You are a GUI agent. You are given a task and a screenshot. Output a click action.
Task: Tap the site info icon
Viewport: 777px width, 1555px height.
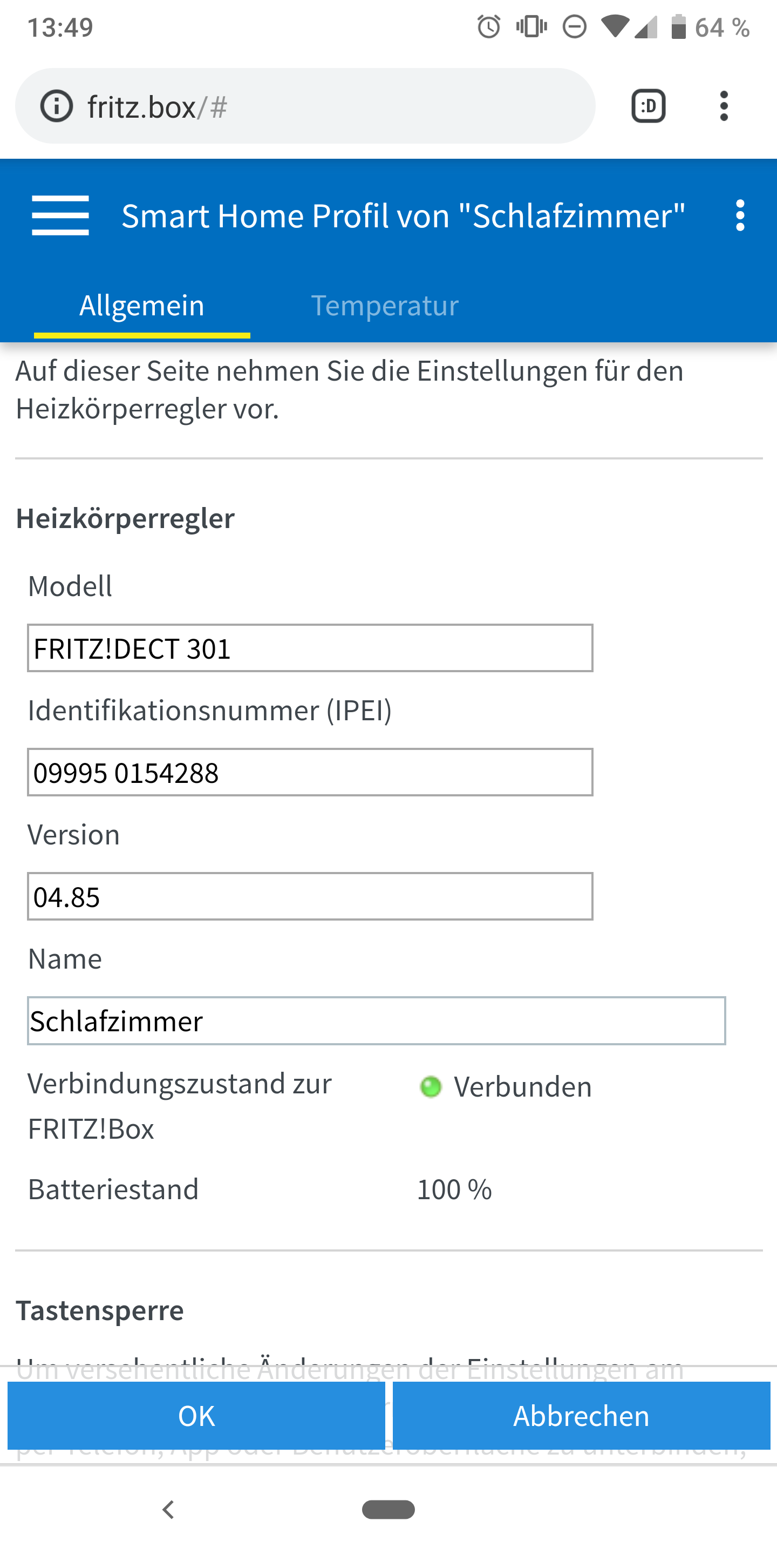click(x=56, y=107)
